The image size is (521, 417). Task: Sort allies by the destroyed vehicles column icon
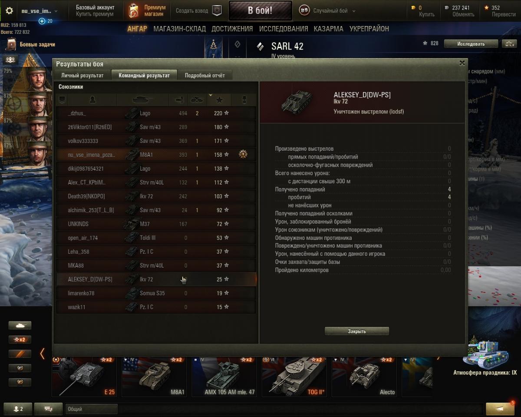(x=198, y=100)
